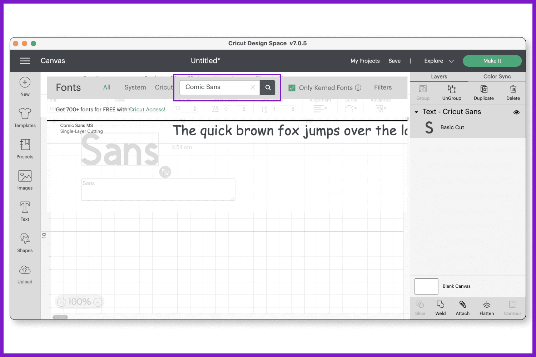The width and height of the screenshot is (536, 357).
Task: Open the Templates panel
Action: click(x=25, y=118)
